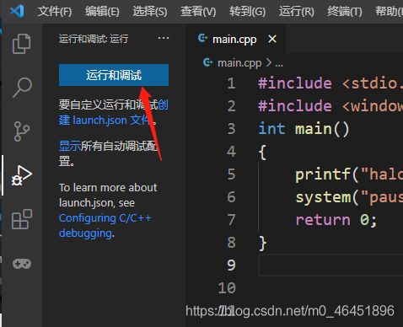Click the closing brace on line 8
Viewport: 403px width, 327px height.
coord(262,243)
